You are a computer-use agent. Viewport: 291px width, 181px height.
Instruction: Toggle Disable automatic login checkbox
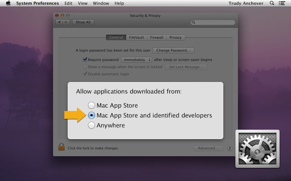coord(85,74)
